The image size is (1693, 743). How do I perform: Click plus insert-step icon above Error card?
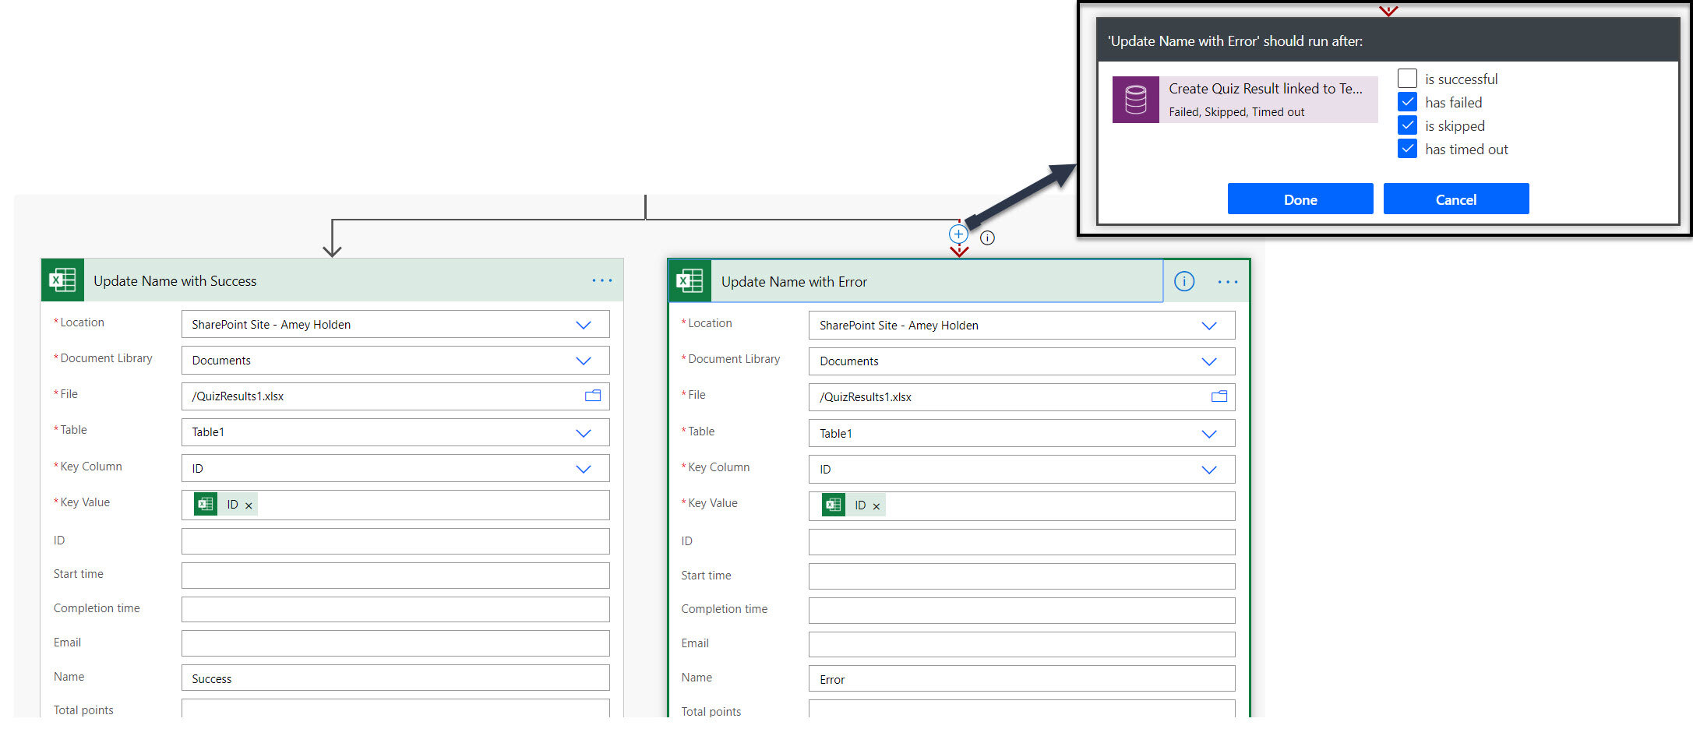[x=958, y=234]
